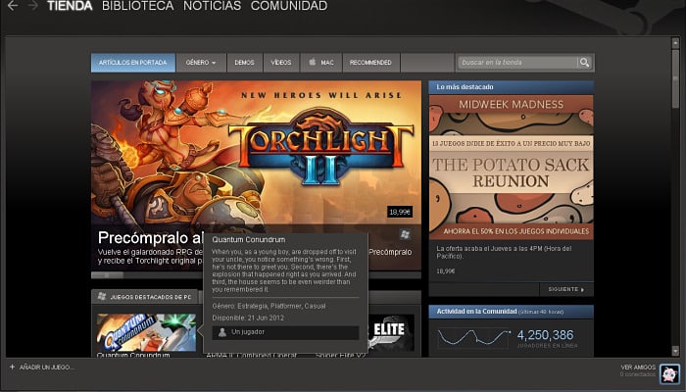686x392 pixels.
Task: Click the scrollbar up arrow
Action: coord(675,42)
